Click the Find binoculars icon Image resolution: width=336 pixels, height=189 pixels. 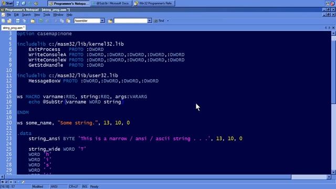pos(156,21)
